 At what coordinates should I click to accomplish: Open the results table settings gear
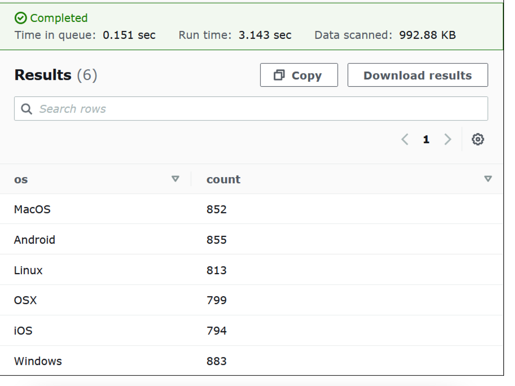click(x=478, y=139)
